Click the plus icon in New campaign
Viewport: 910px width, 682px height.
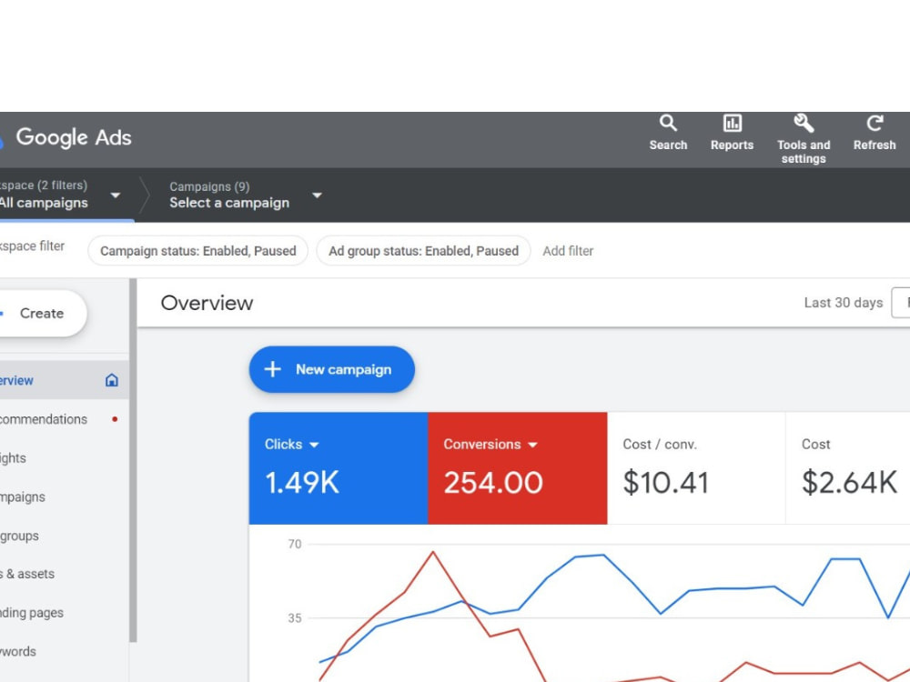(x=272, y=369)
